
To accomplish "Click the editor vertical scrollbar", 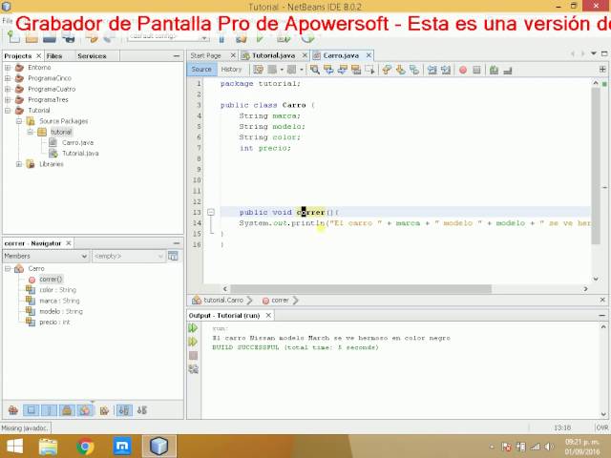I will [596, 165].
